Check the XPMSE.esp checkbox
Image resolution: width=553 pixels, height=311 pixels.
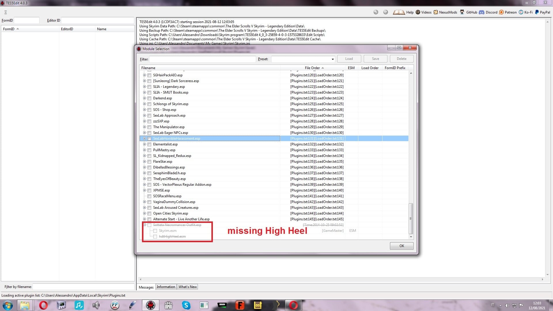(149, 190)
